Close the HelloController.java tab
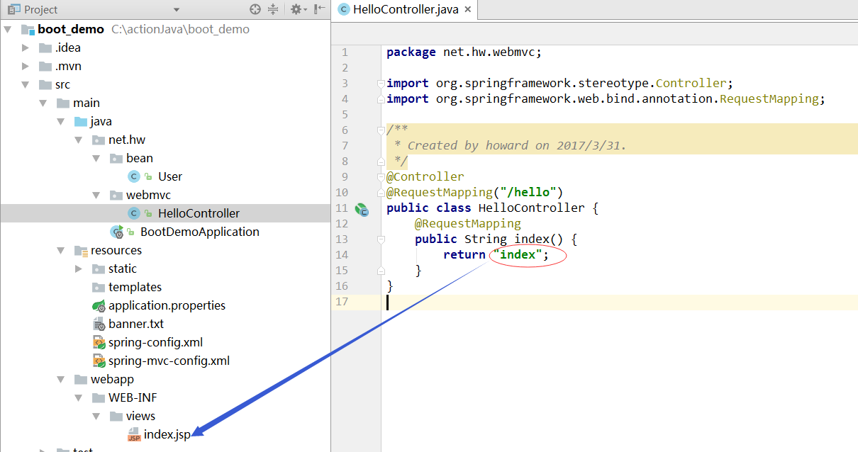858x452 pixels. click(467, 9)
